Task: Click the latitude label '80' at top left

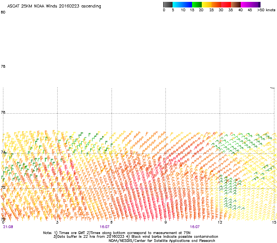Action: [x=3, y=12]
